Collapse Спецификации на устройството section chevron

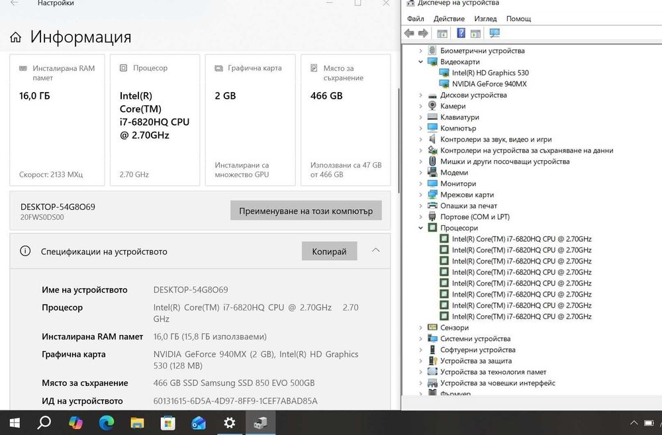point(376,250)
